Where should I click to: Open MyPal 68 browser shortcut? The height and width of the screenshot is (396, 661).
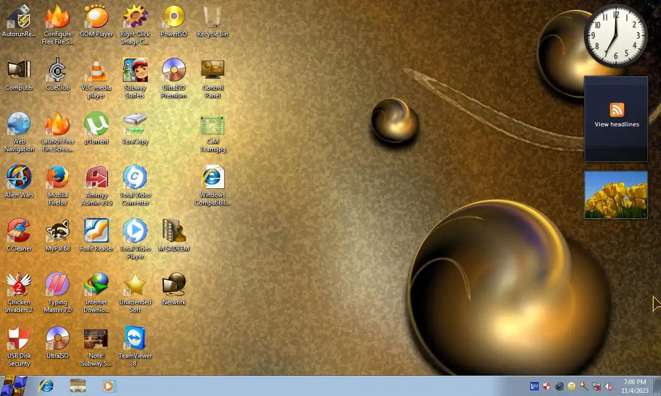tap(58, 236)
